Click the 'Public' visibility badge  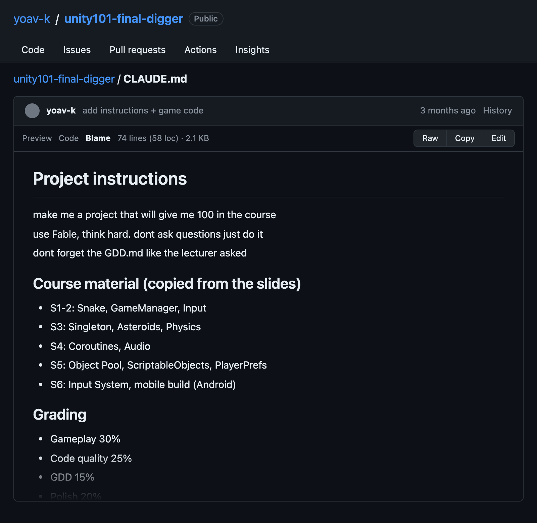(x=206, y=19)
